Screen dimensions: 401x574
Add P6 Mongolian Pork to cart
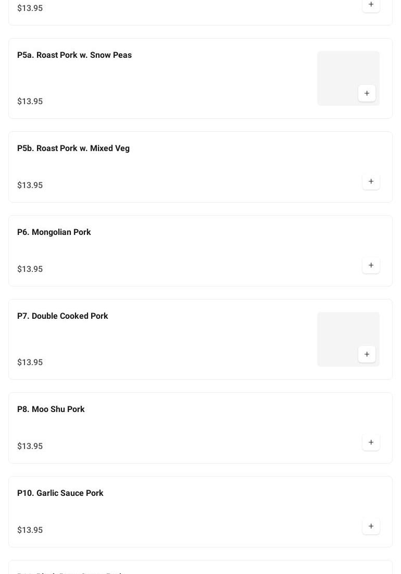coord(371,265)
